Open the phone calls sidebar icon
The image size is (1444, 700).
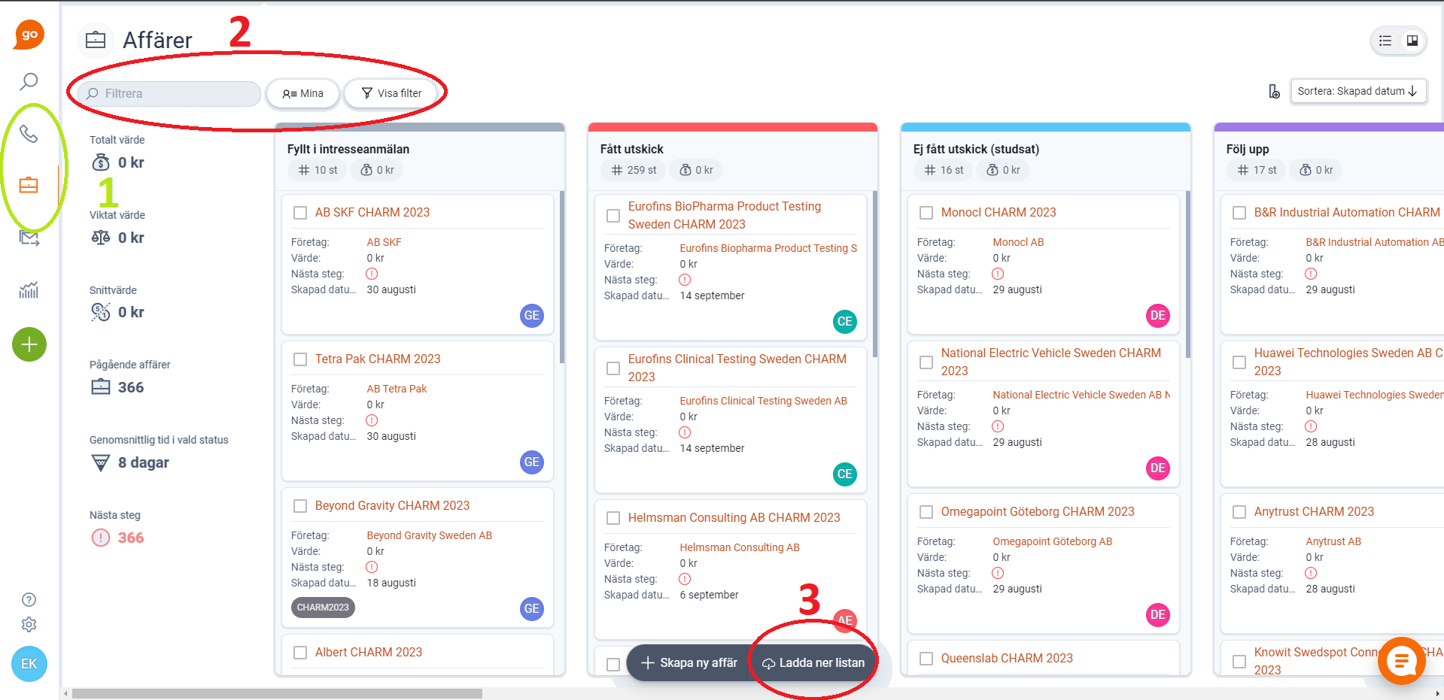tap(29, 134)
